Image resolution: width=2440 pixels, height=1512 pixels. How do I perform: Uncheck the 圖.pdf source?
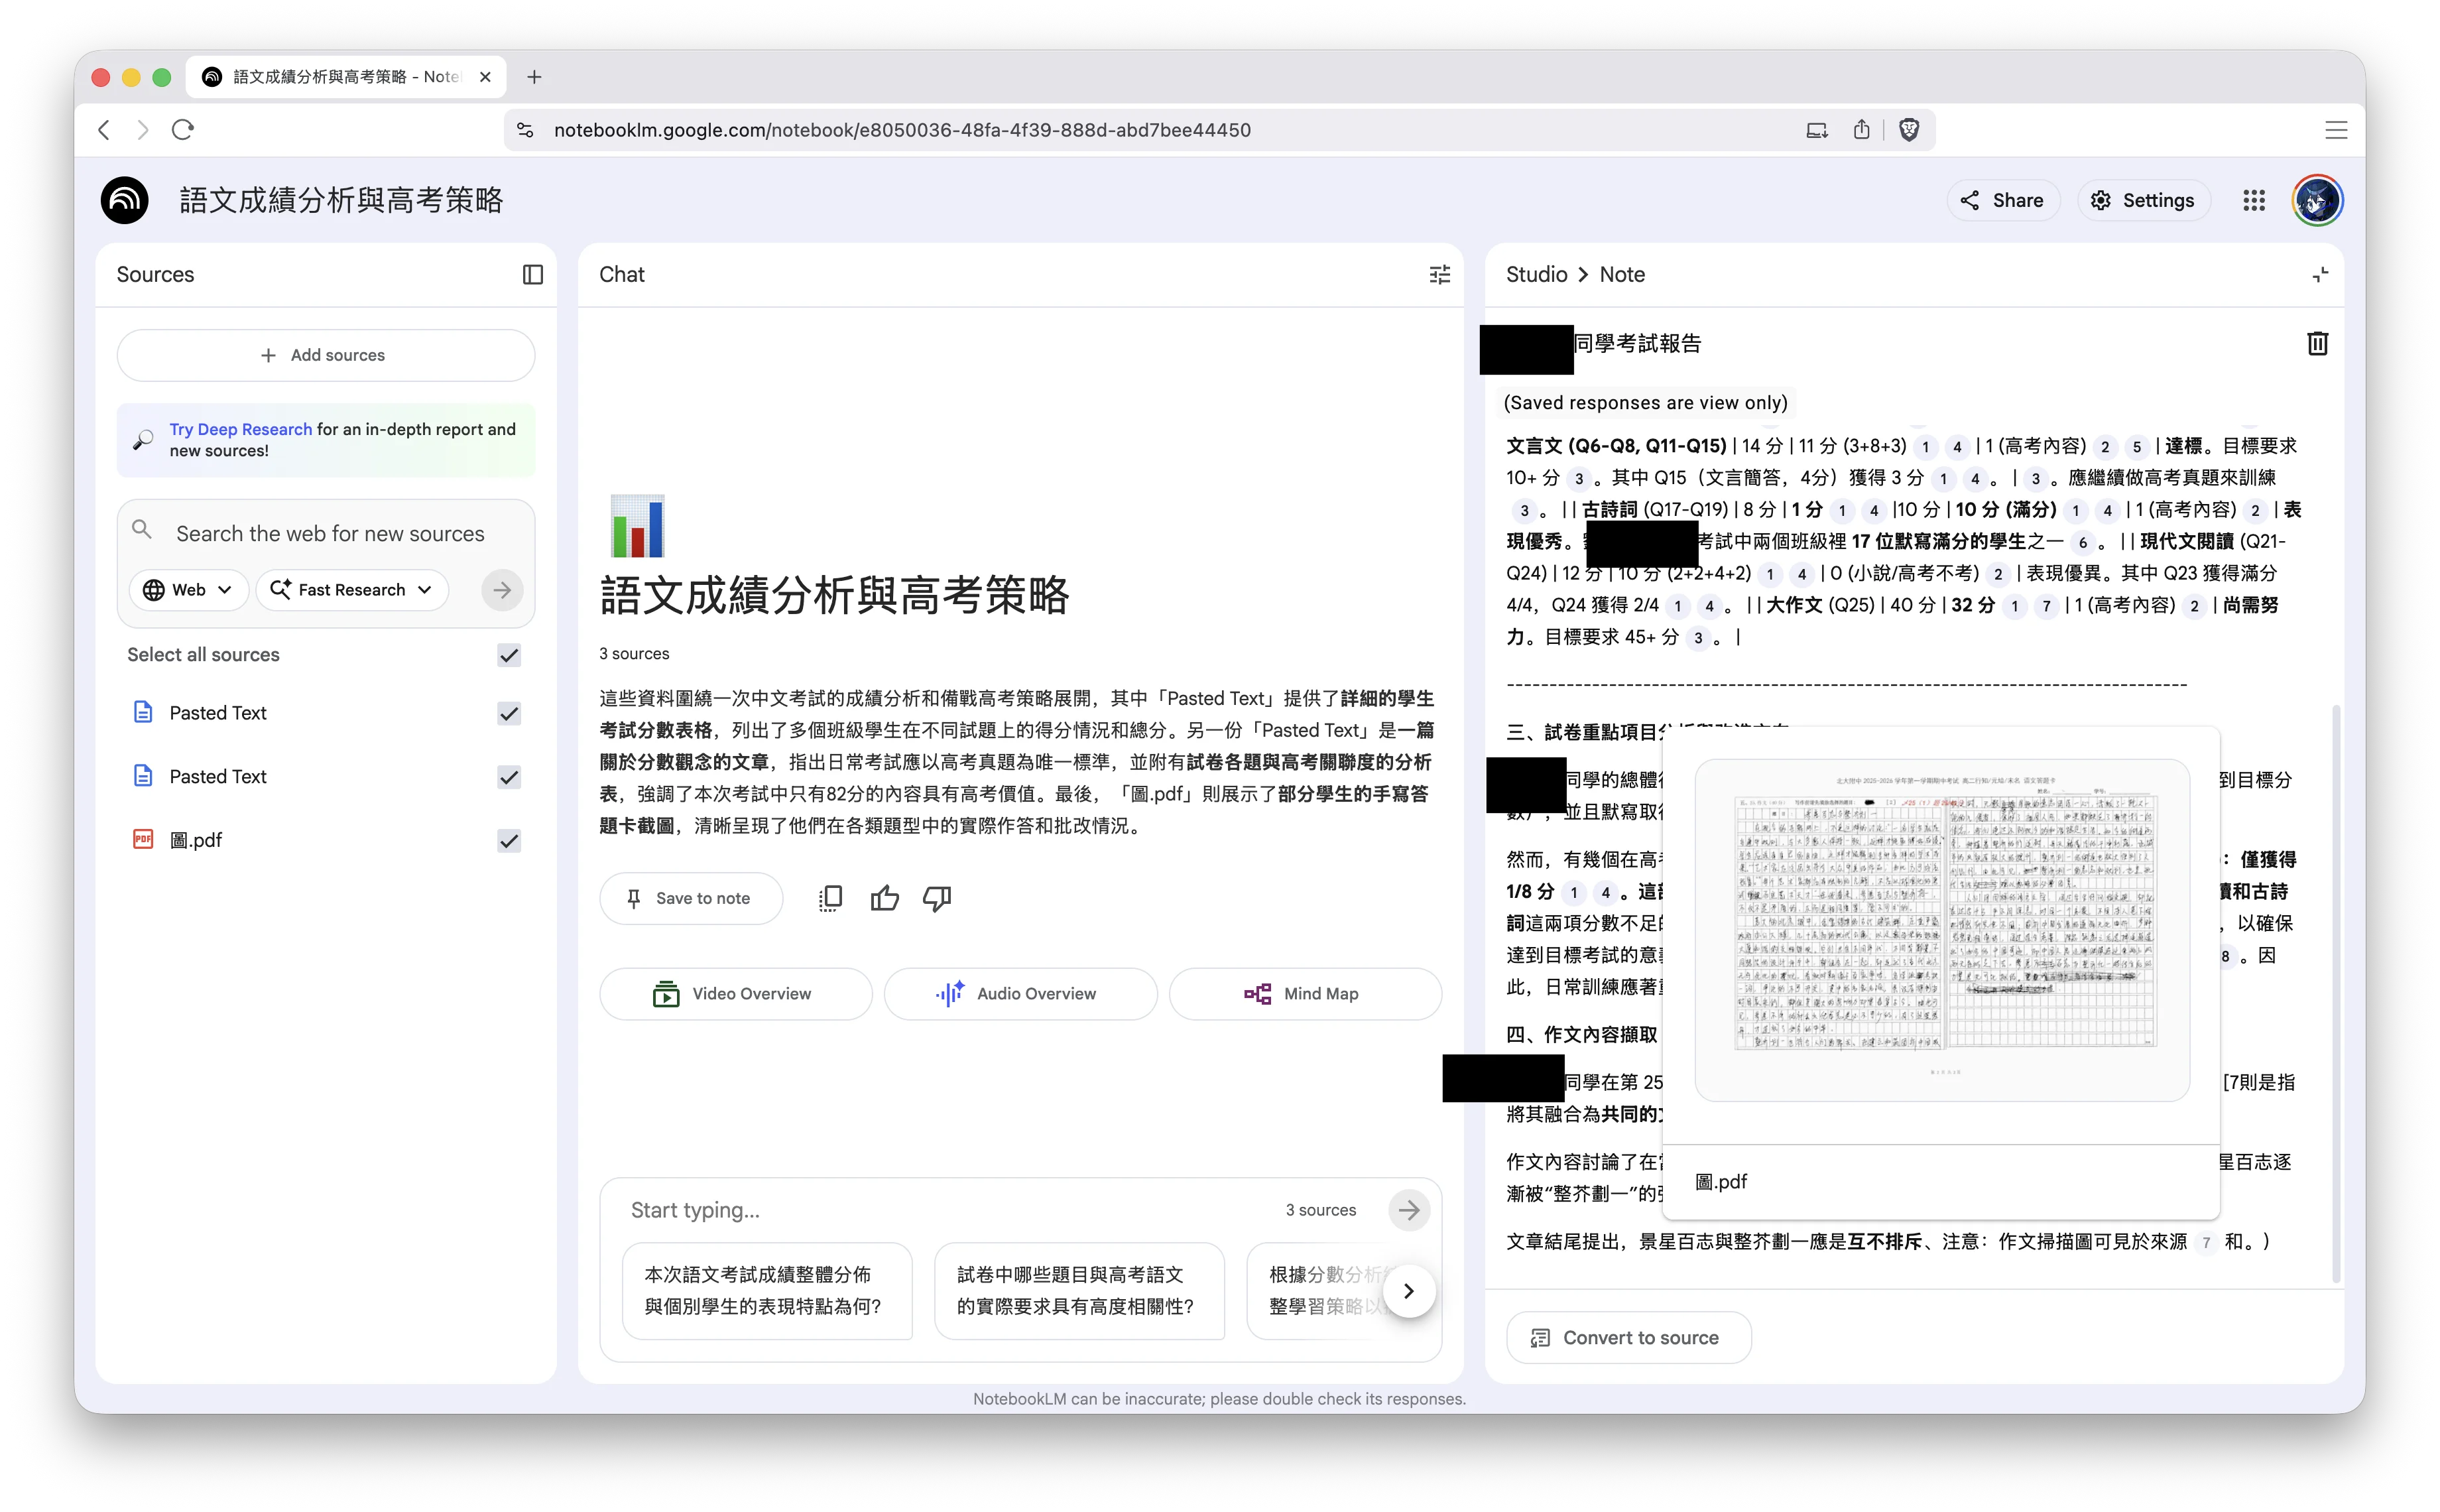(x=509, y=840)
